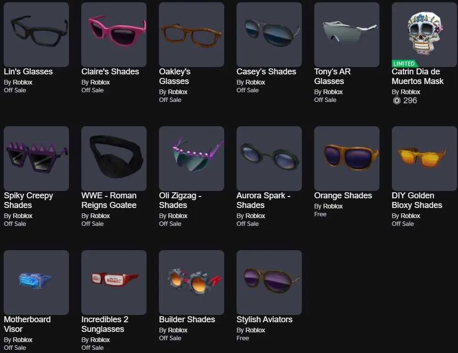
Task: View the Stylish Aviators item picture
Action: [x=269, y=282]
